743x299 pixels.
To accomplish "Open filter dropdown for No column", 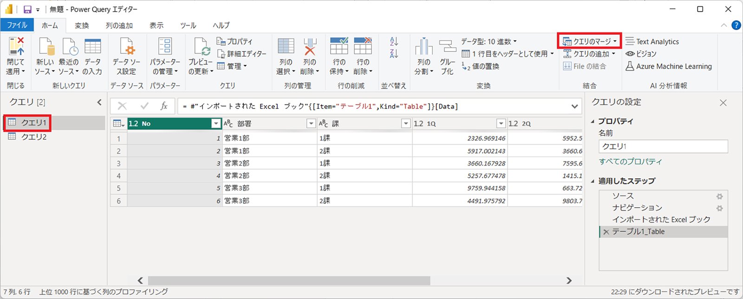I will pos(215,123).
